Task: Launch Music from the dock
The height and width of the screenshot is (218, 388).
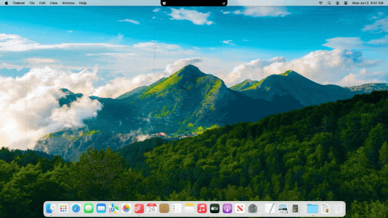Action: tap(202, 208)
